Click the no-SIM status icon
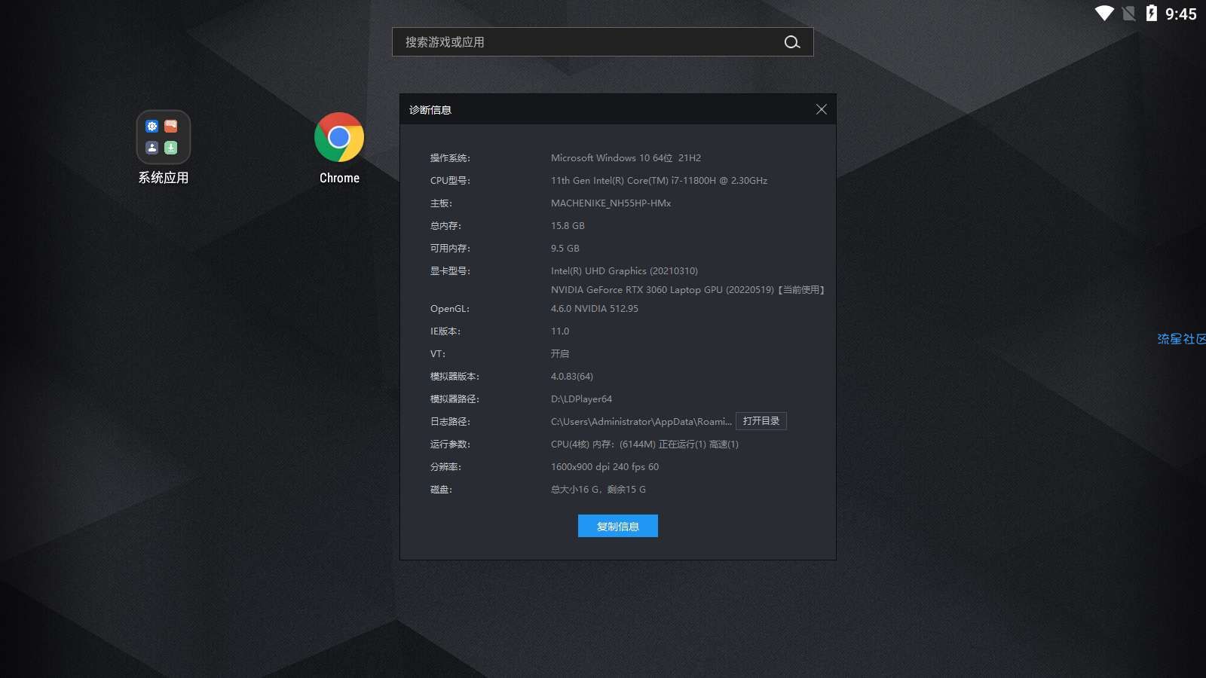 point(1128,14)
